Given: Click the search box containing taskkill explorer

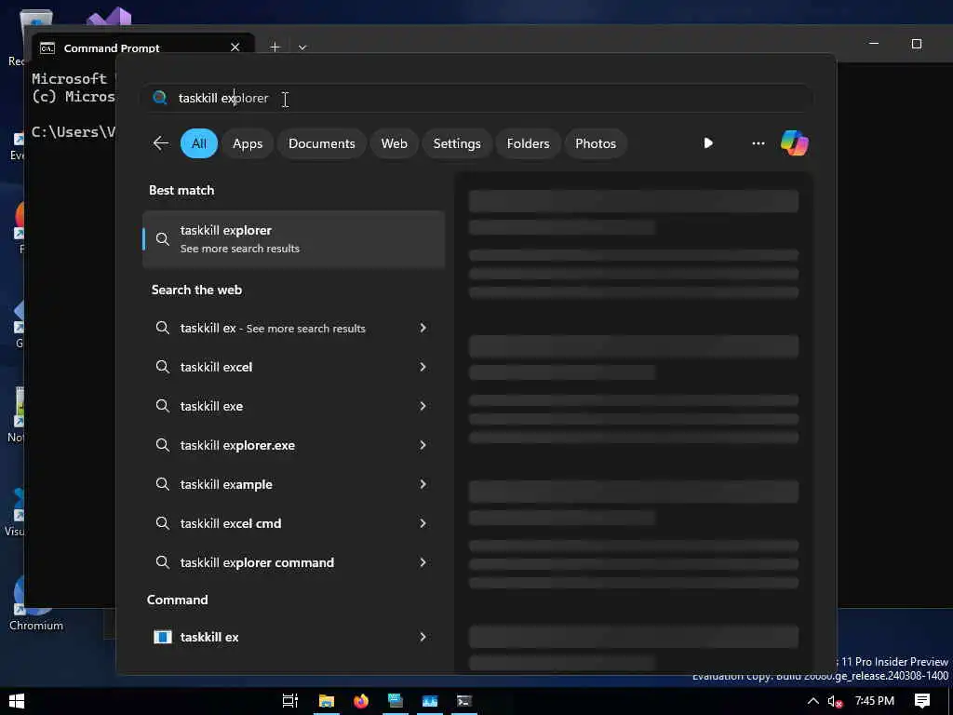Looking at the screenshot, I should click(x=477, y=98).
